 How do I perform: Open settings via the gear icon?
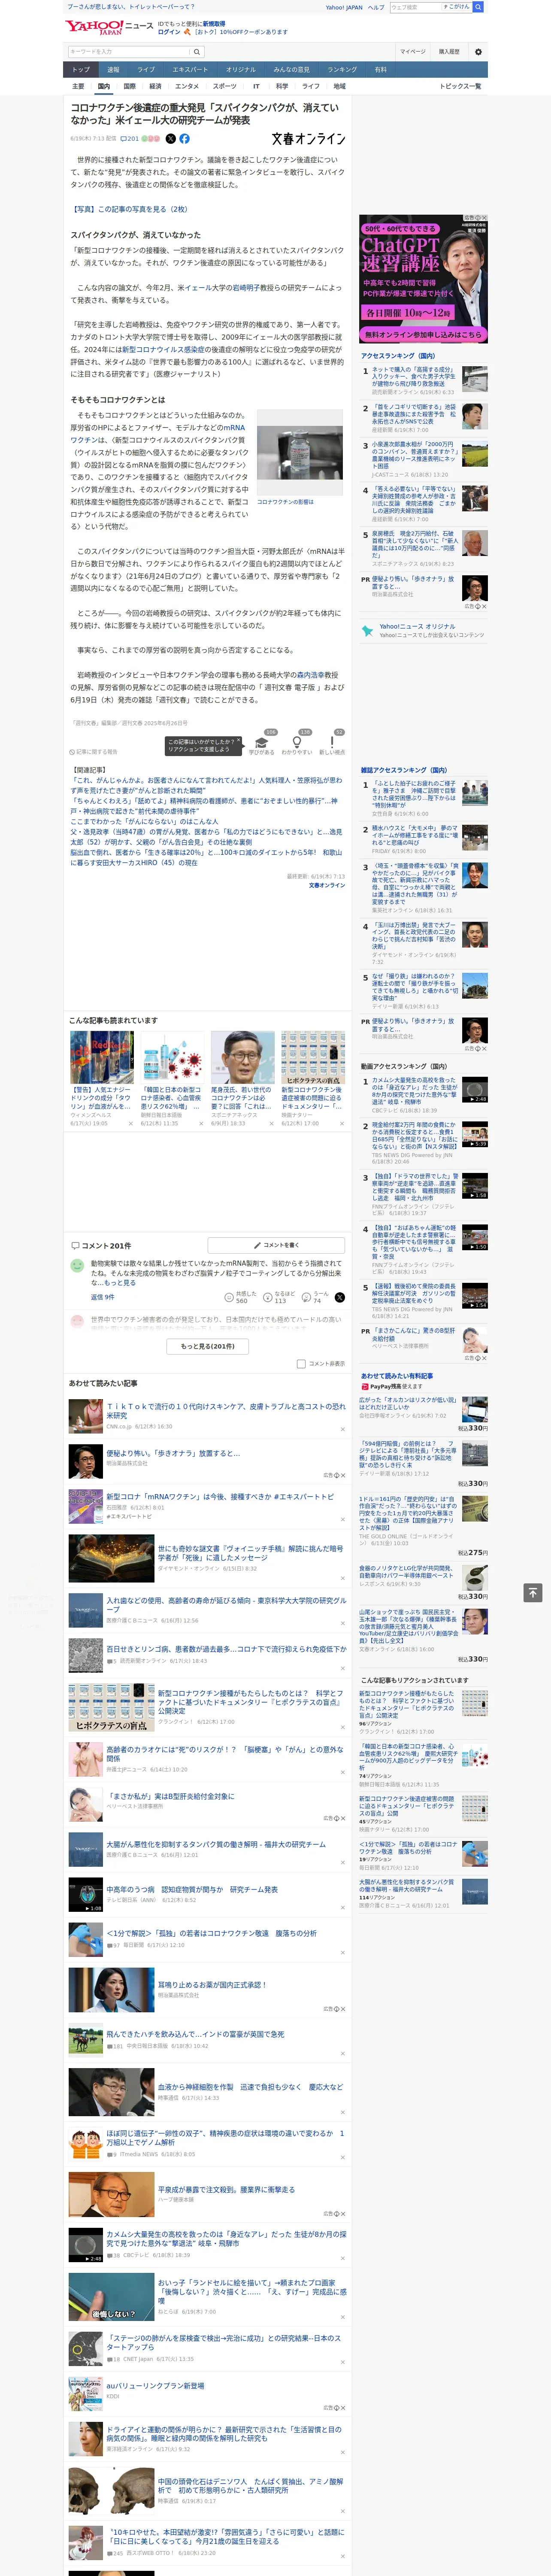coord(478,51)
